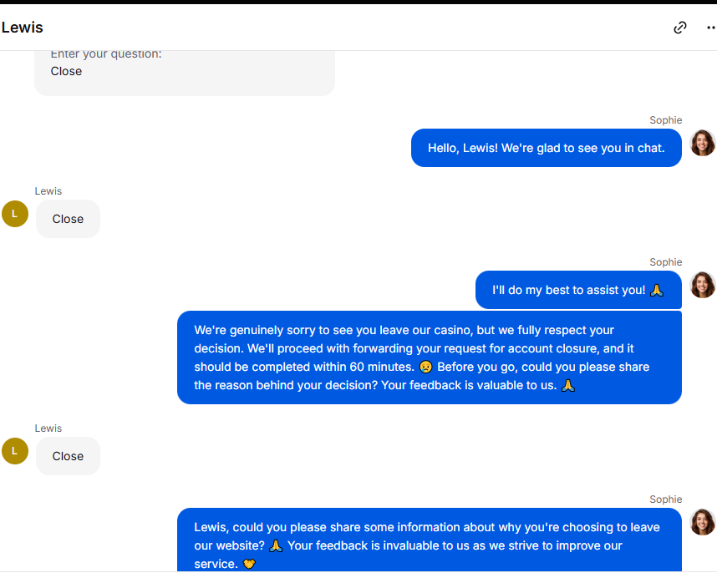Click Lewis's second 'Close' message bubble
Screen dimensions: 717x578
pyautogui.click(x=68, y=456)
